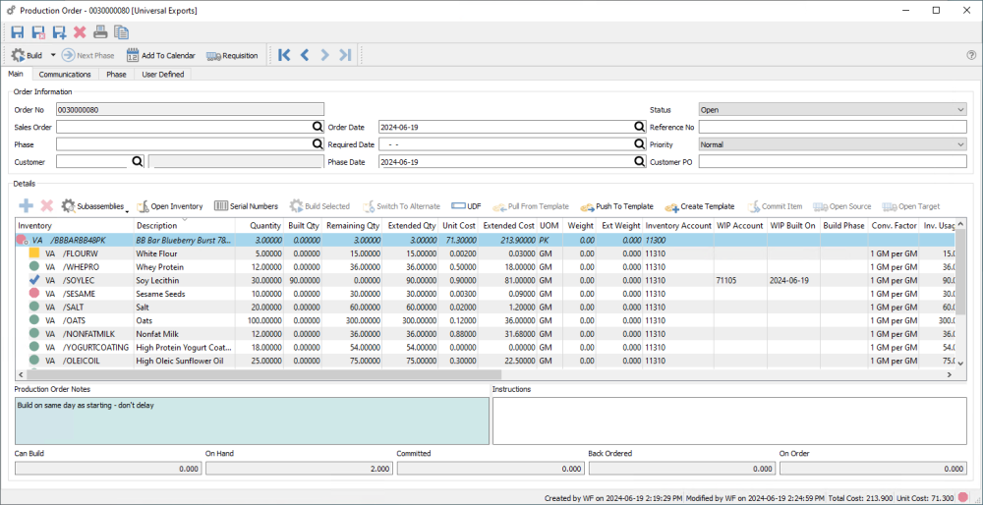
Task: Click the blue plus add item icon
Action: click(26, 206)
